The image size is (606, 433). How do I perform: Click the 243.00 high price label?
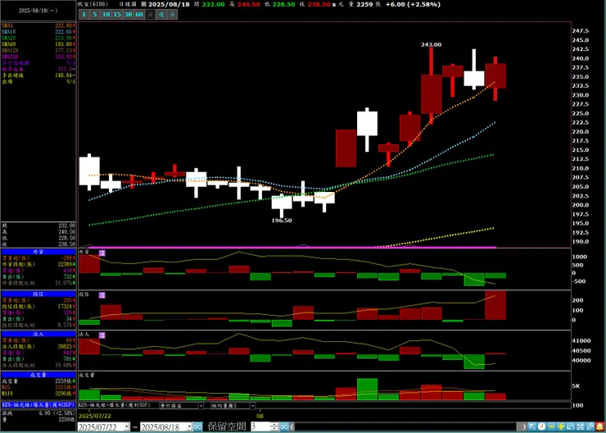coord(431,44)
